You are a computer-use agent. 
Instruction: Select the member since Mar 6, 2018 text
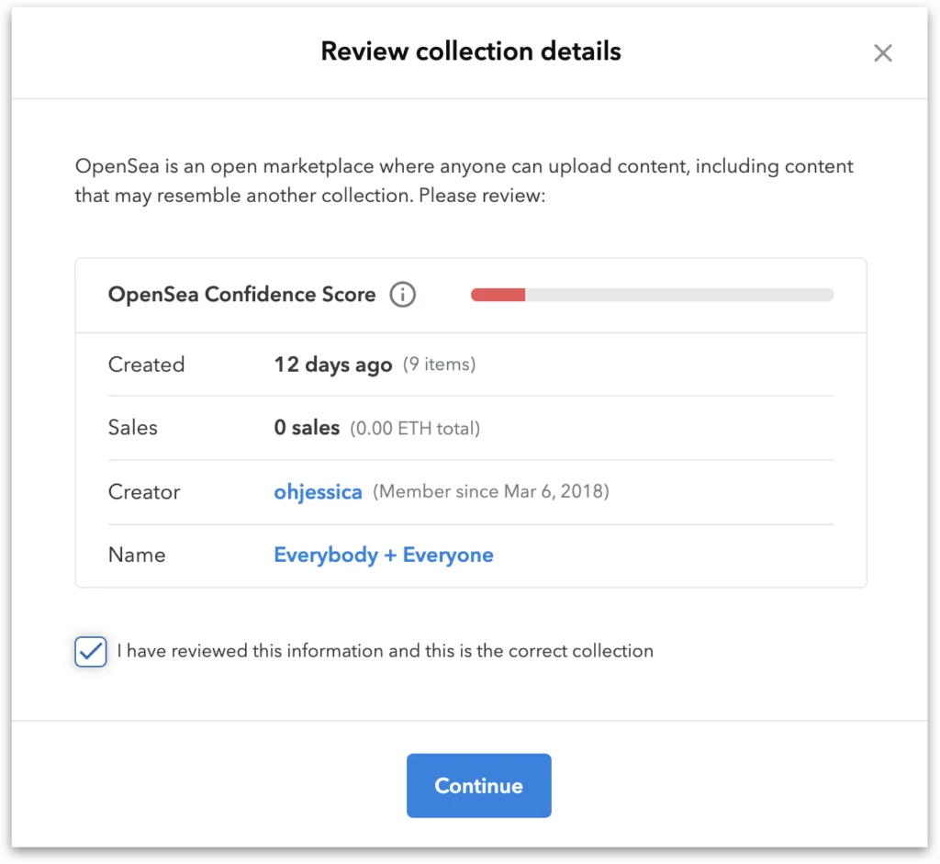[x=491, y=491]
